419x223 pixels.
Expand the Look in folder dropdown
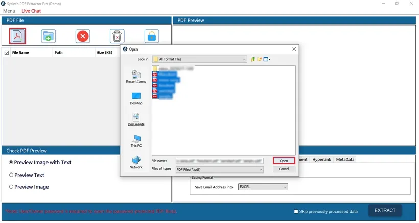tap(244, 59)
